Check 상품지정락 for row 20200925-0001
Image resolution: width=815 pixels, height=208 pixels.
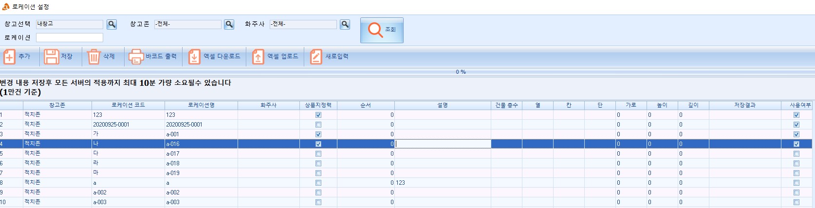click(318, 125)
